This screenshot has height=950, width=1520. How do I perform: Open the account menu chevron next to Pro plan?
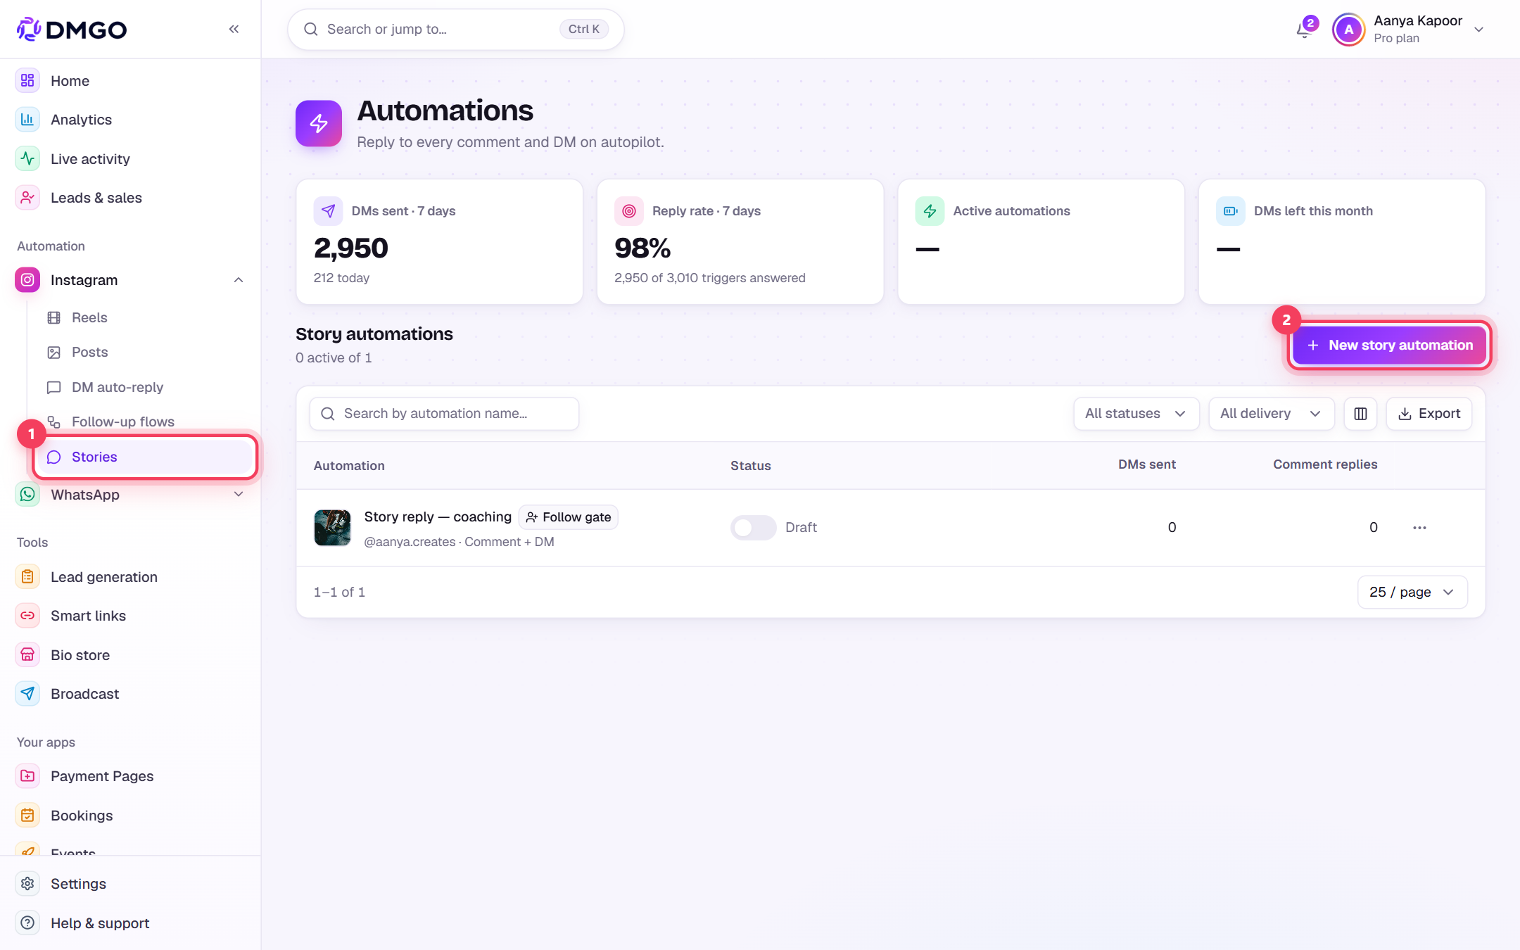(x=1478, y=30)
